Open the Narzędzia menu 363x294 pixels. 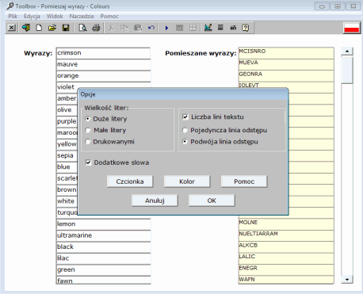82,16
